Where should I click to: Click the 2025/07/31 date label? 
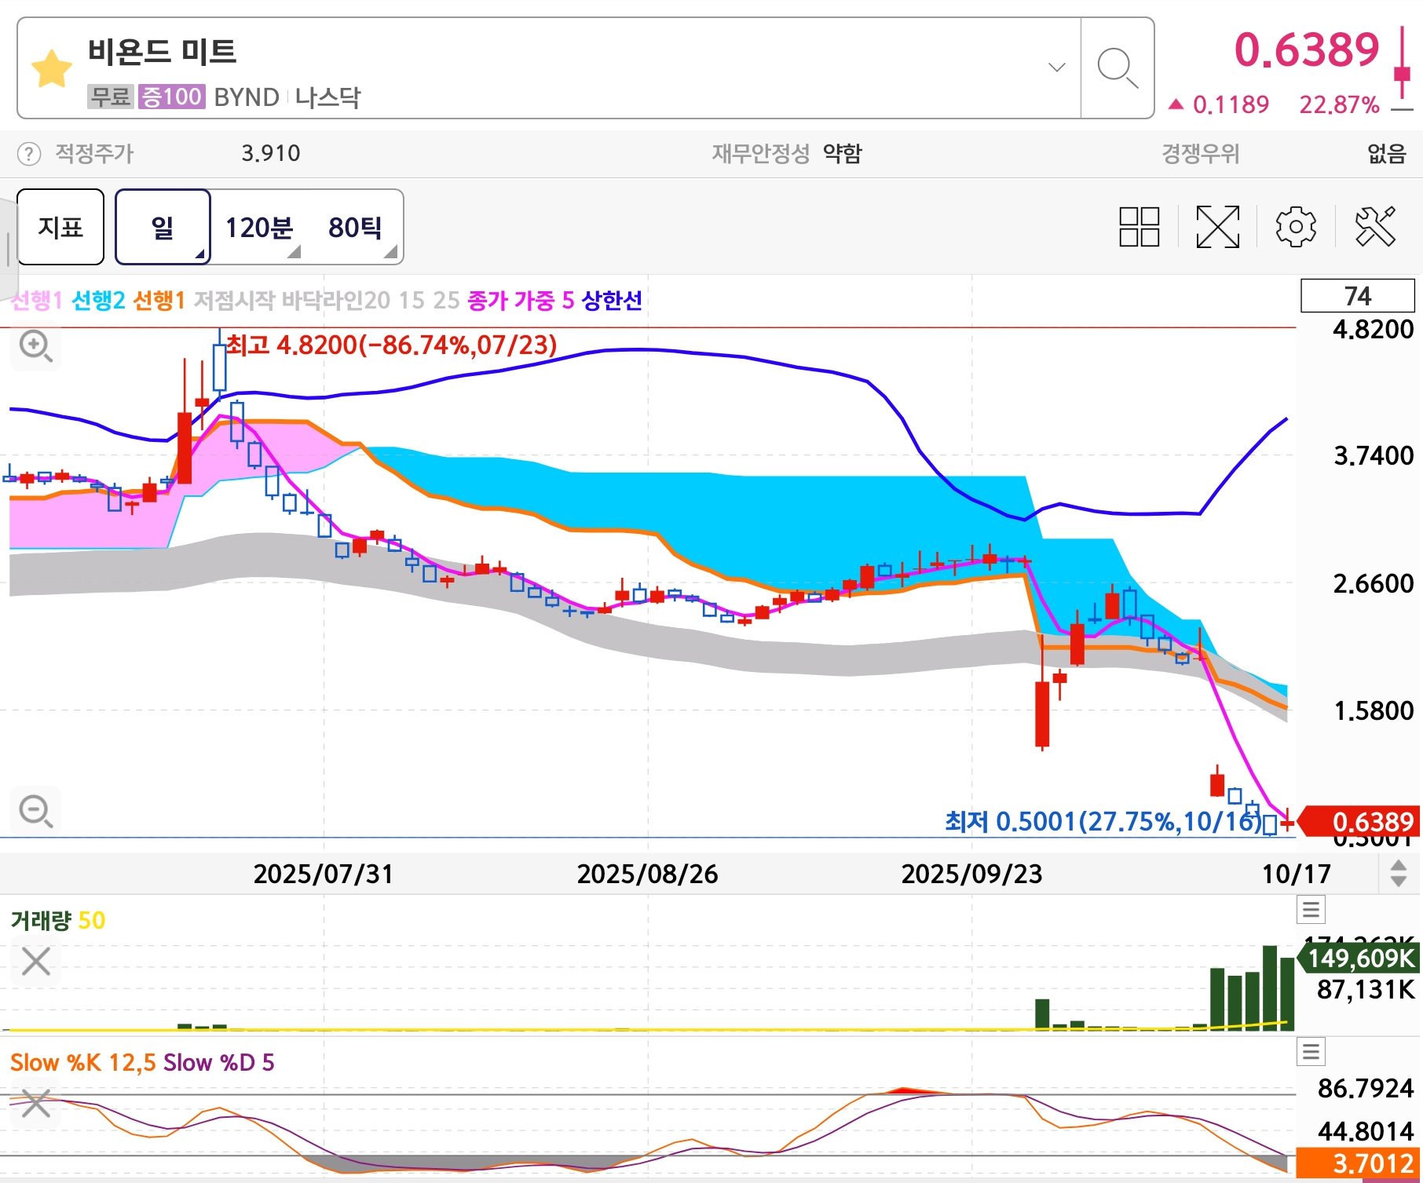coord(324,874)
